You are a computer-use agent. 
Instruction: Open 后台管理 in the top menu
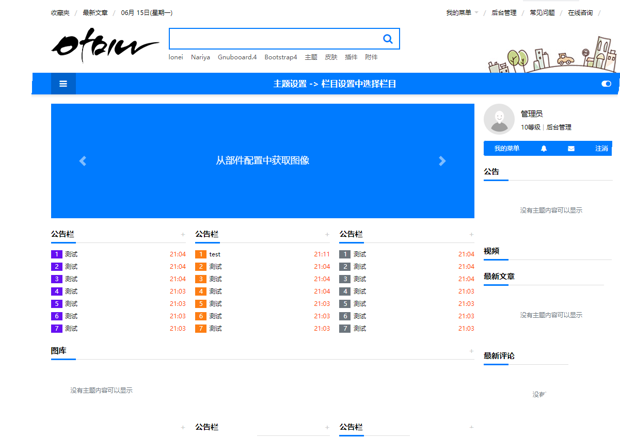pos(504,13)
